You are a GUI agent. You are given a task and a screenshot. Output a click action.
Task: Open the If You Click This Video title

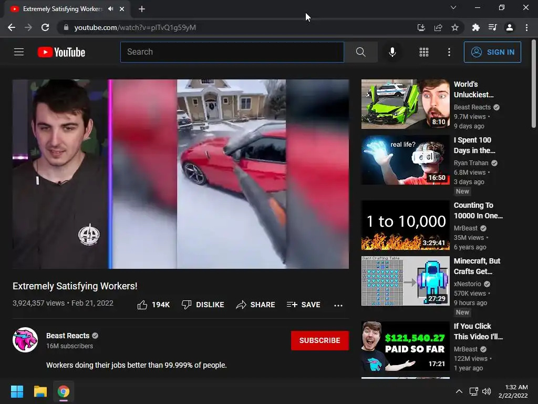pyautogui.click(x=478, y=331)
